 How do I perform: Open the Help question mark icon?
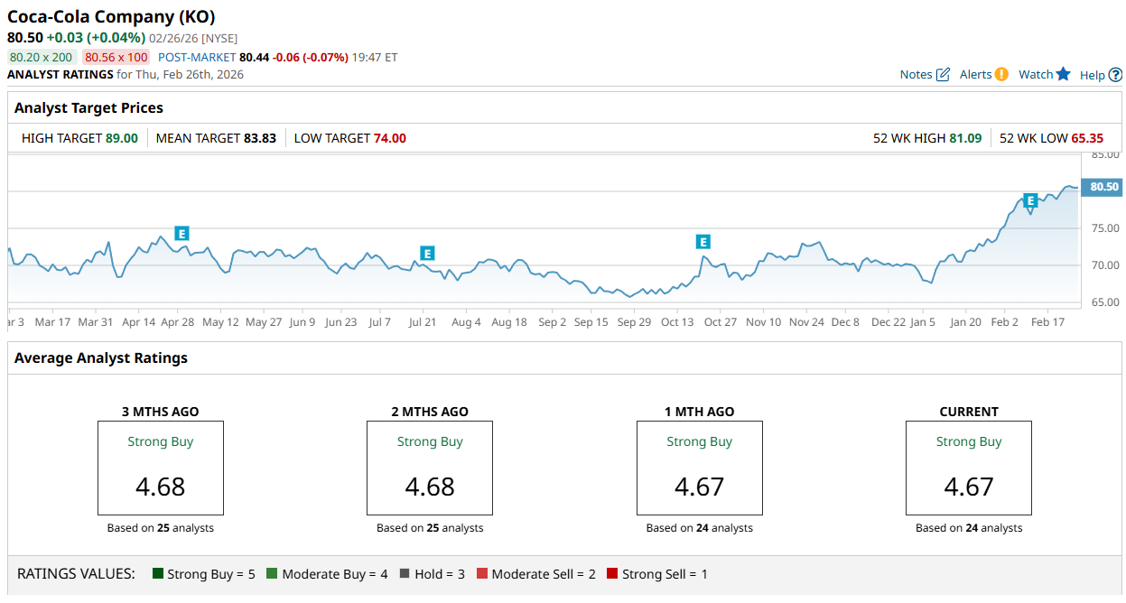pos(1115,75)
